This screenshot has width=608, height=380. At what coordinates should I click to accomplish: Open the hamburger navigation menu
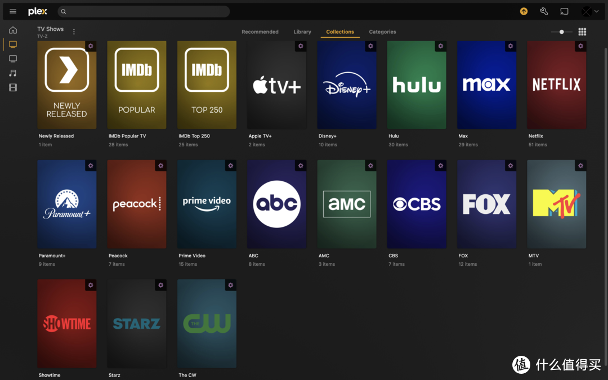[x=13, y=11]
